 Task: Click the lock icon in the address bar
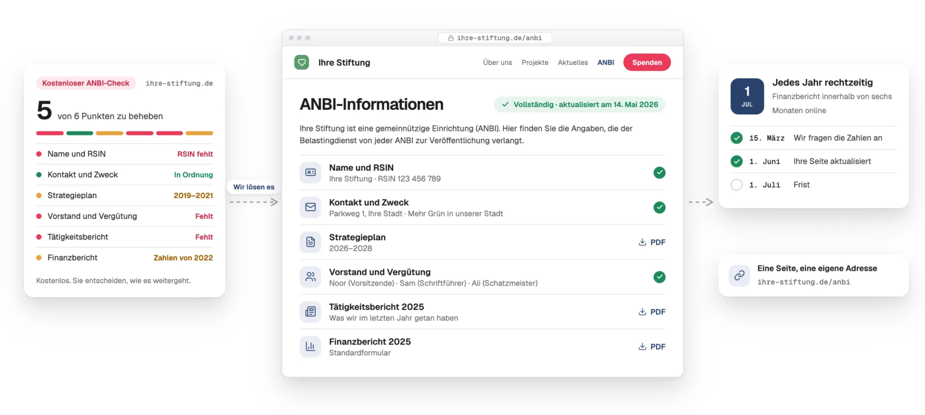coord(451,38)
